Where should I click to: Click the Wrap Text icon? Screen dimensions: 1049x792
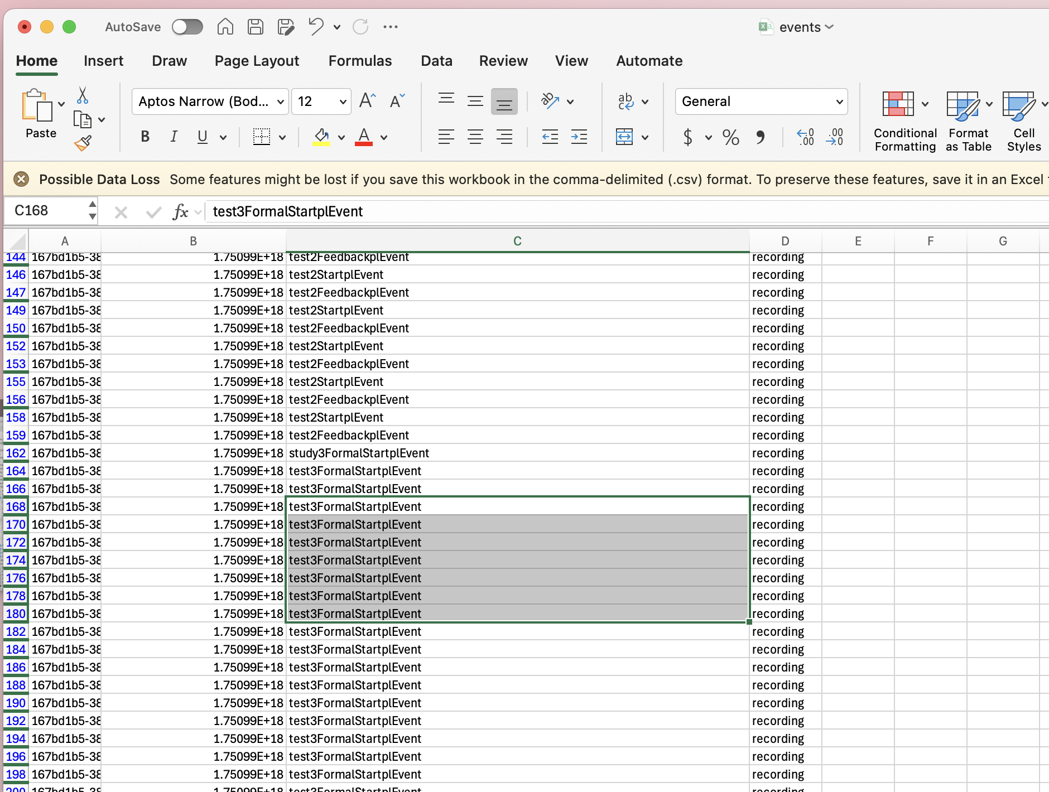[625, 102]
